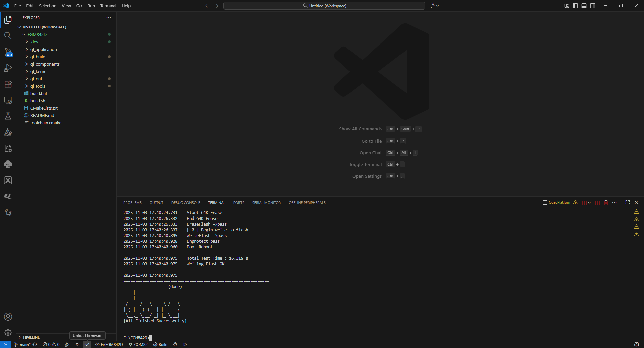Open Run and Debug view
This screenshot has width=644, height=348.
[x=8, y=68]
